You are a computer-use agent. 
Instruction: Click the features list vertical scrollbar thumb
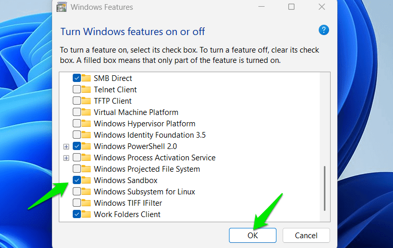click(324, 188)
